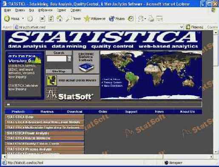
Task: Open the Media toolbar button
Action: pos(112,19)
